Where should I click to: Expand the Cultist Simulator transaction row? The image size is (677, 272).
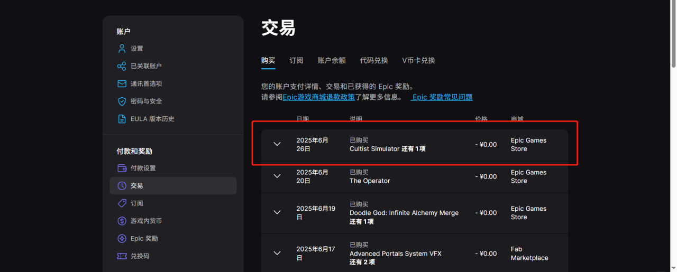[x=277, y=144]
